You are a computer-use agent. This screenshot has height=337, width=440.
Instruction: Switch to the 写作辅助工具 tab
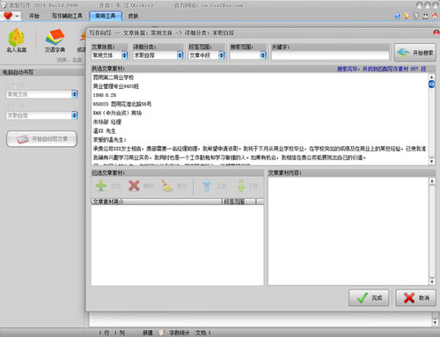coord(67,16)
